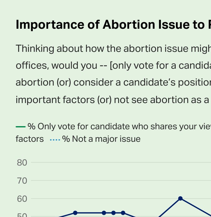The image size is (211, 217).
Task: Click the 80 y-axis label
Action: pos(22,163)
